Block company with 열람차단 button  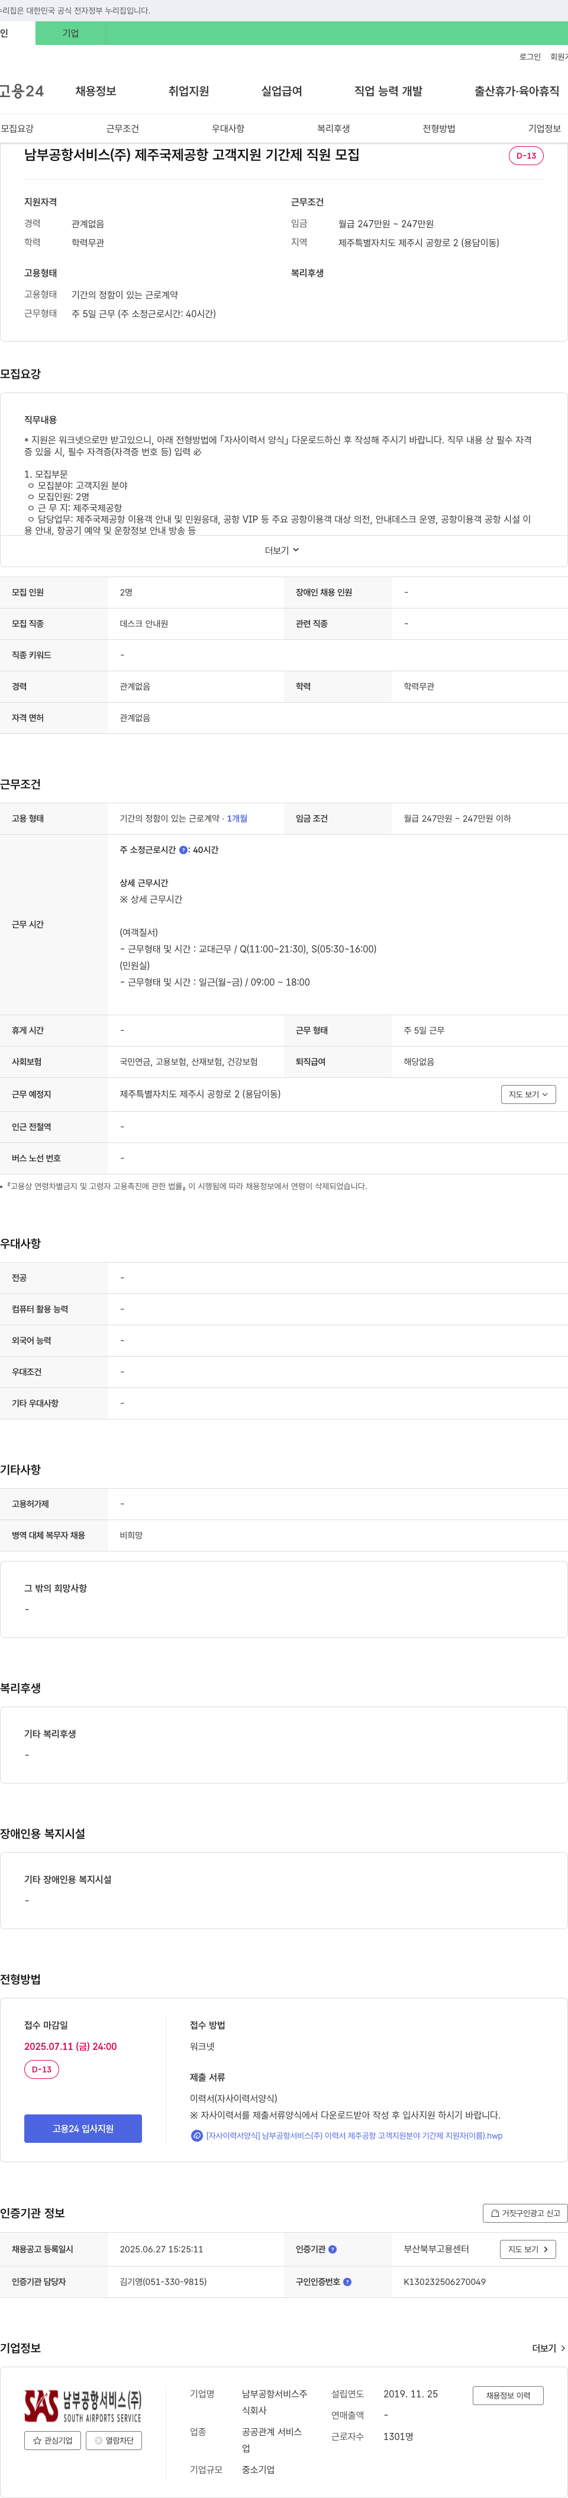click(114, 2441)
